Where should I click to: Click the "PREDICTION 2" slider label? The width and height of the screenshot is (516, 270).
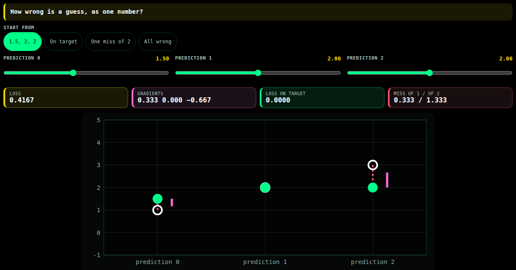[x=365, y=58]
